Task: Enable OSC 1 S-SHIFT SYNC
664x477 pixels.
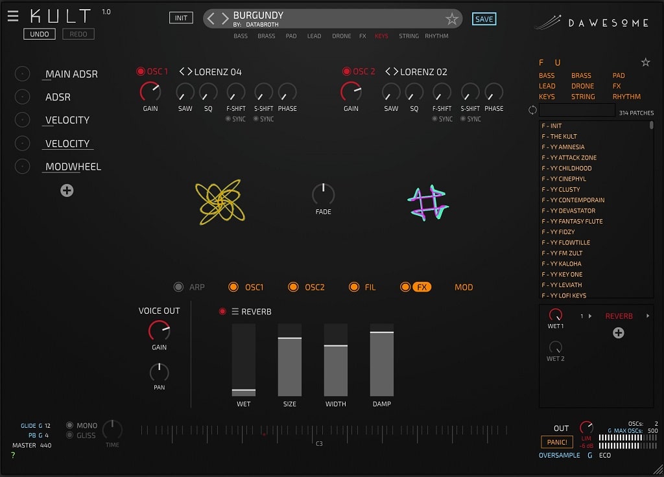Action: click(255, 119)
